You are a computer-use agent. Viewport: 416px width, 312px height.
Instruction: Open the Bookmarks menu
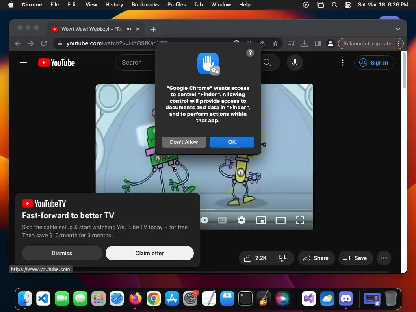pyautogui.click(x=145, y=5)
